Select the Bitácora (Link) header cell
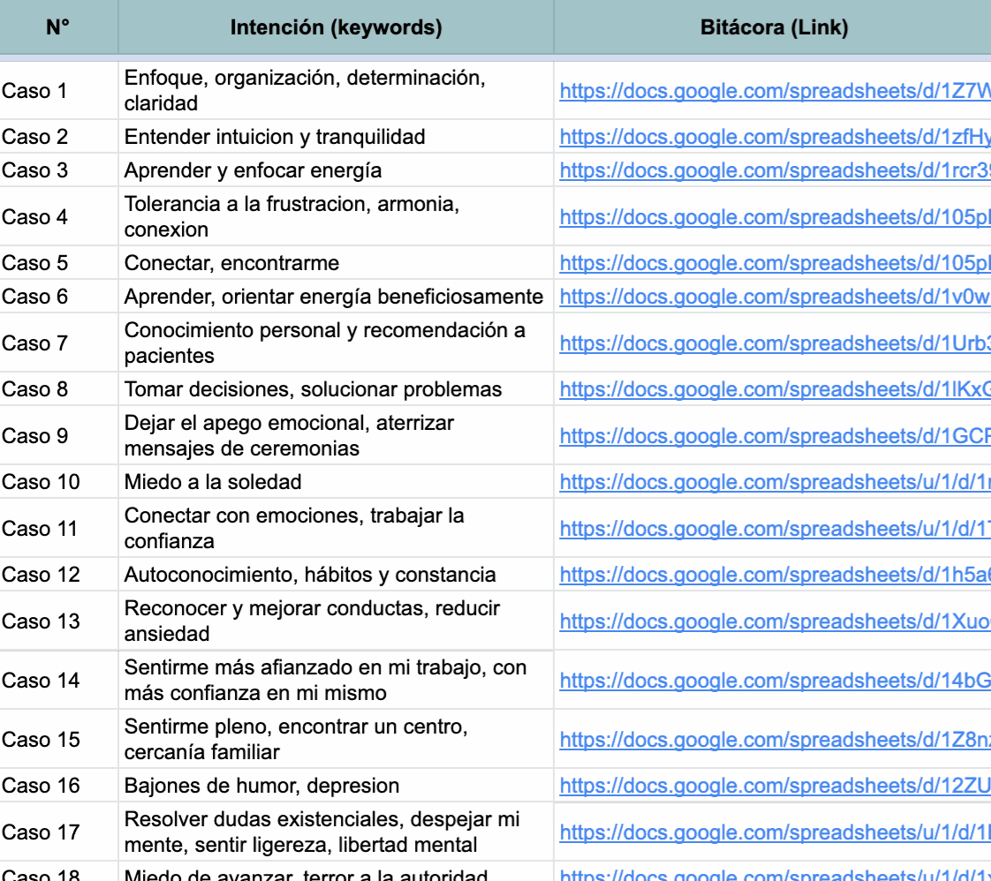Screen dimensions: 991x881 pyautogui.click(x=773, y=27)
